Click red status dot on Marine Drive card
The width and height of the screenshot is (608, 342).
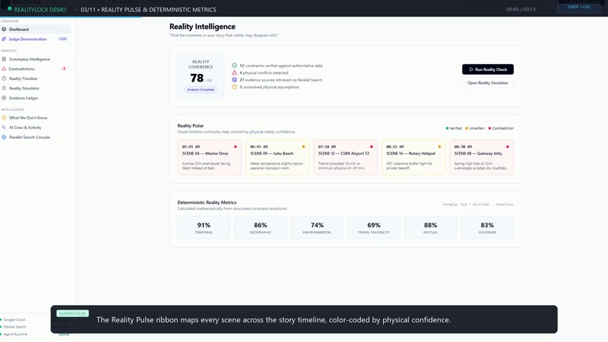[235, 146]
